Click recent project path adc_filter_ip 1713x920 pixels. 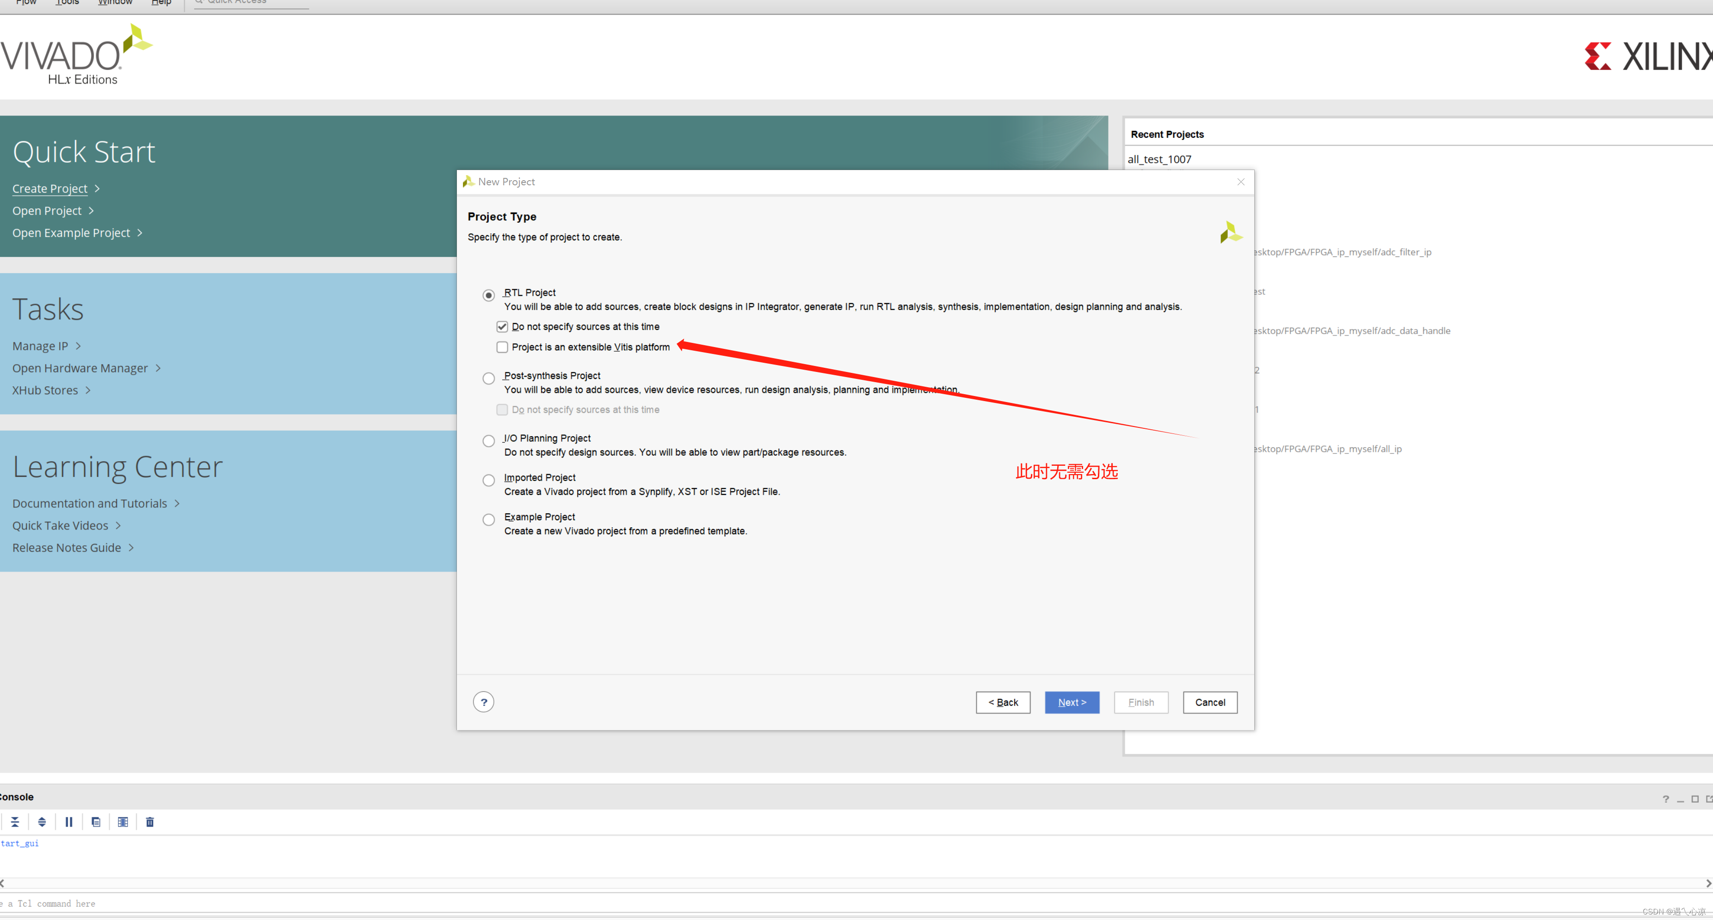(x=1343, y=252)
